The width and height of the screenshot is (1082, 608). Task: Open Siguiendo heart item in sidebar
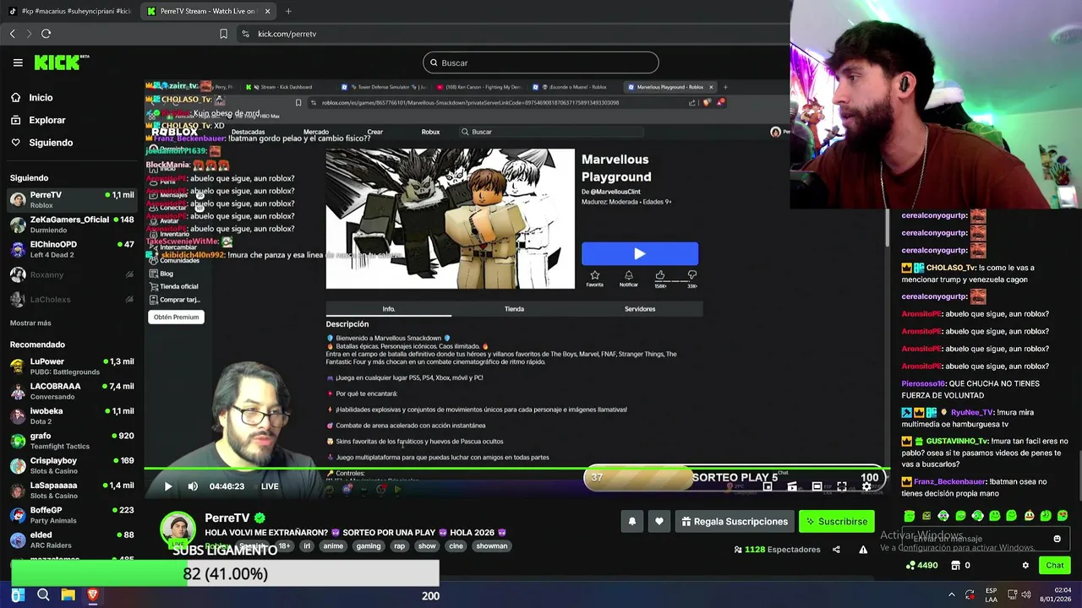coord(41,143)
